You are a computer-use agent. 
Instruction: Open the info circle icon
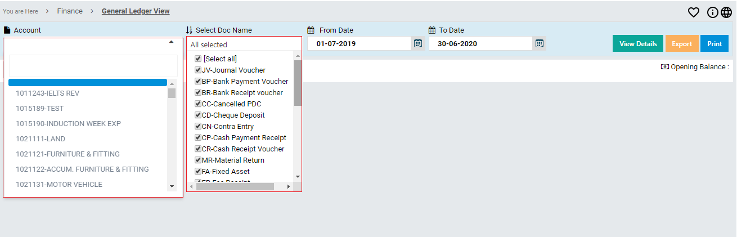coord(713,12)
